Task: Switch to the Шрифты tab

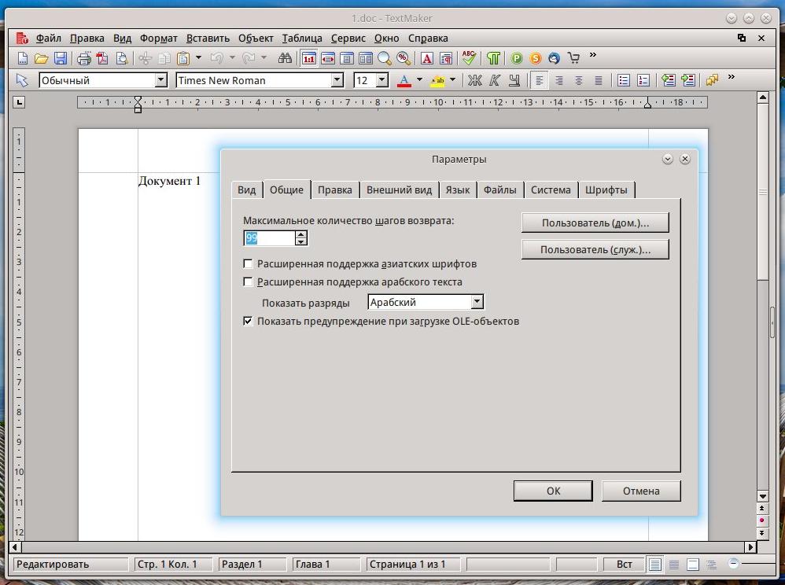Action: 606,189
